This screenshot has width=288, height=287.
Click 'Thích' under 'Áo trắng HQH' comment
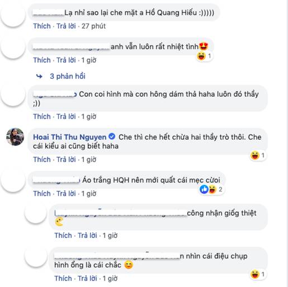pos(42,194)
